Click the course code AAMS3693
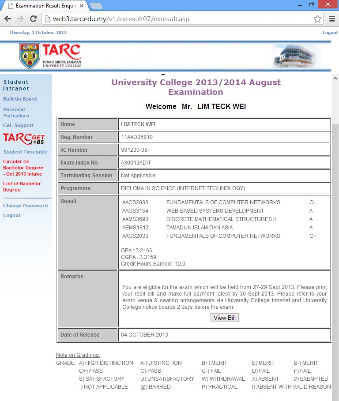This screenshot has height=401, width=339. [135, 219]
